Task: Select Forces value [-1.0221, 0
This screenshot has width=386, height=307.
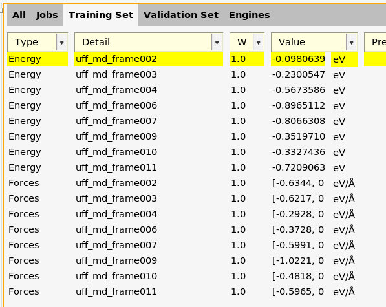Action: (298, 260)
